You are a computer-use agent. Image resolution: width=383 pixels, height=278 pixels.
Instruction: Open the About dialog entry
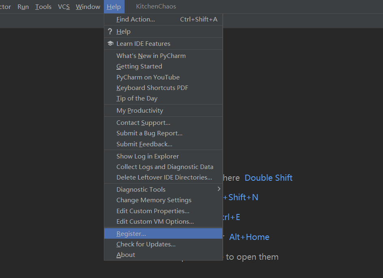click(164, 255)
